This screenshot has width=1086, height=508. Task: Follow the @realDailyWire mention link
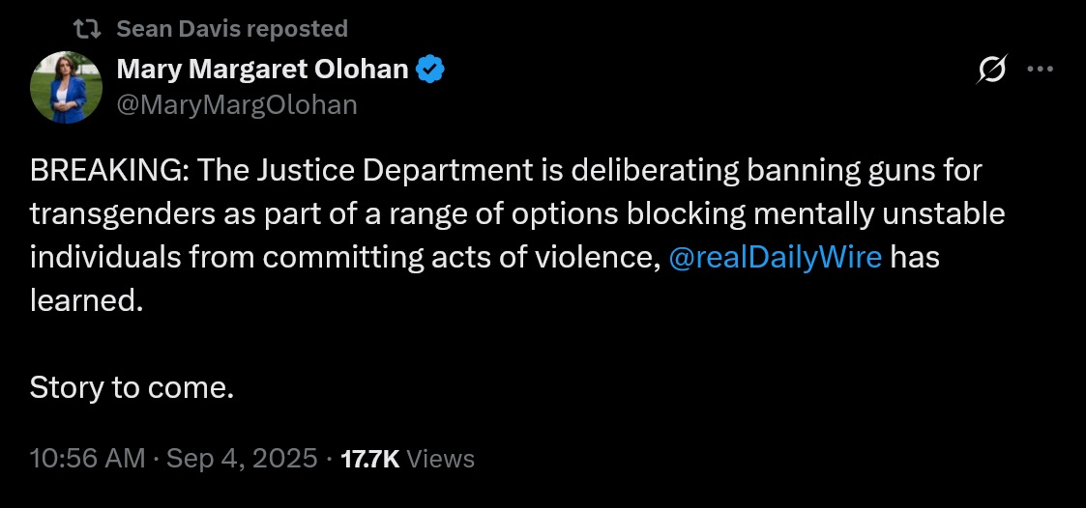(x=775, y=259)
